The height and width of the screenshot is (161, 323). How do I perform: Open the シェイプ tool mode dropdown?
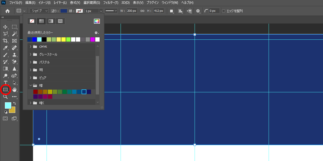coord(39,11)
